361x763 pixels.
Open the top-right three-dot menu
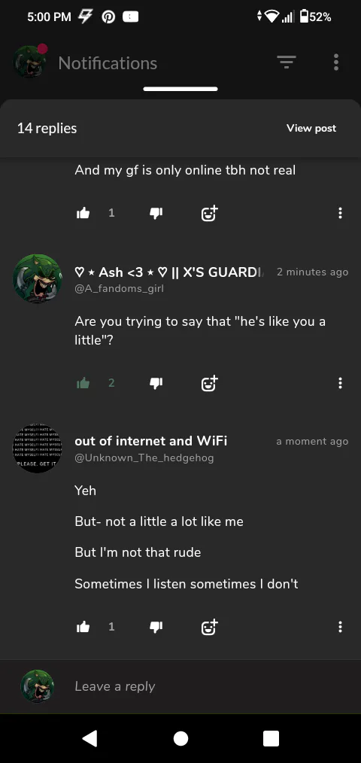[x=335, y=62]
